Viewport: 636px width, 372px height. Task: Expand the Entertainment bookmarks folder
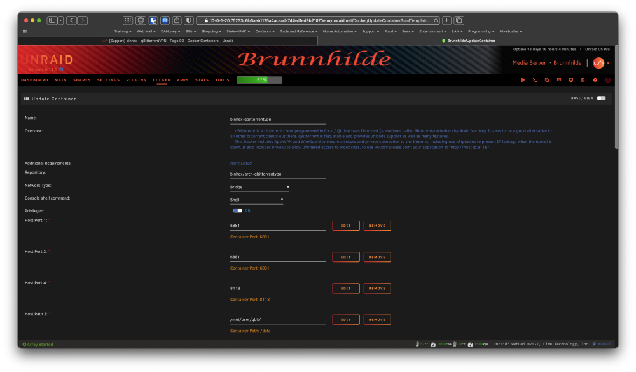pos(432,31)
